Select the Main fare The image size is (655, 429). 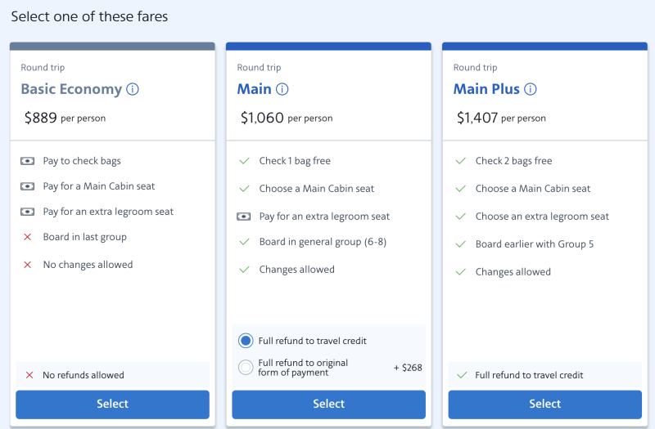tap(328, 404)
